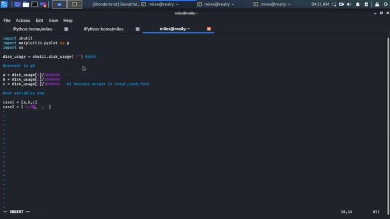Click the '#convert to gb' comment
This screenshot has width=390, height=219.
(x=19, y=66)
